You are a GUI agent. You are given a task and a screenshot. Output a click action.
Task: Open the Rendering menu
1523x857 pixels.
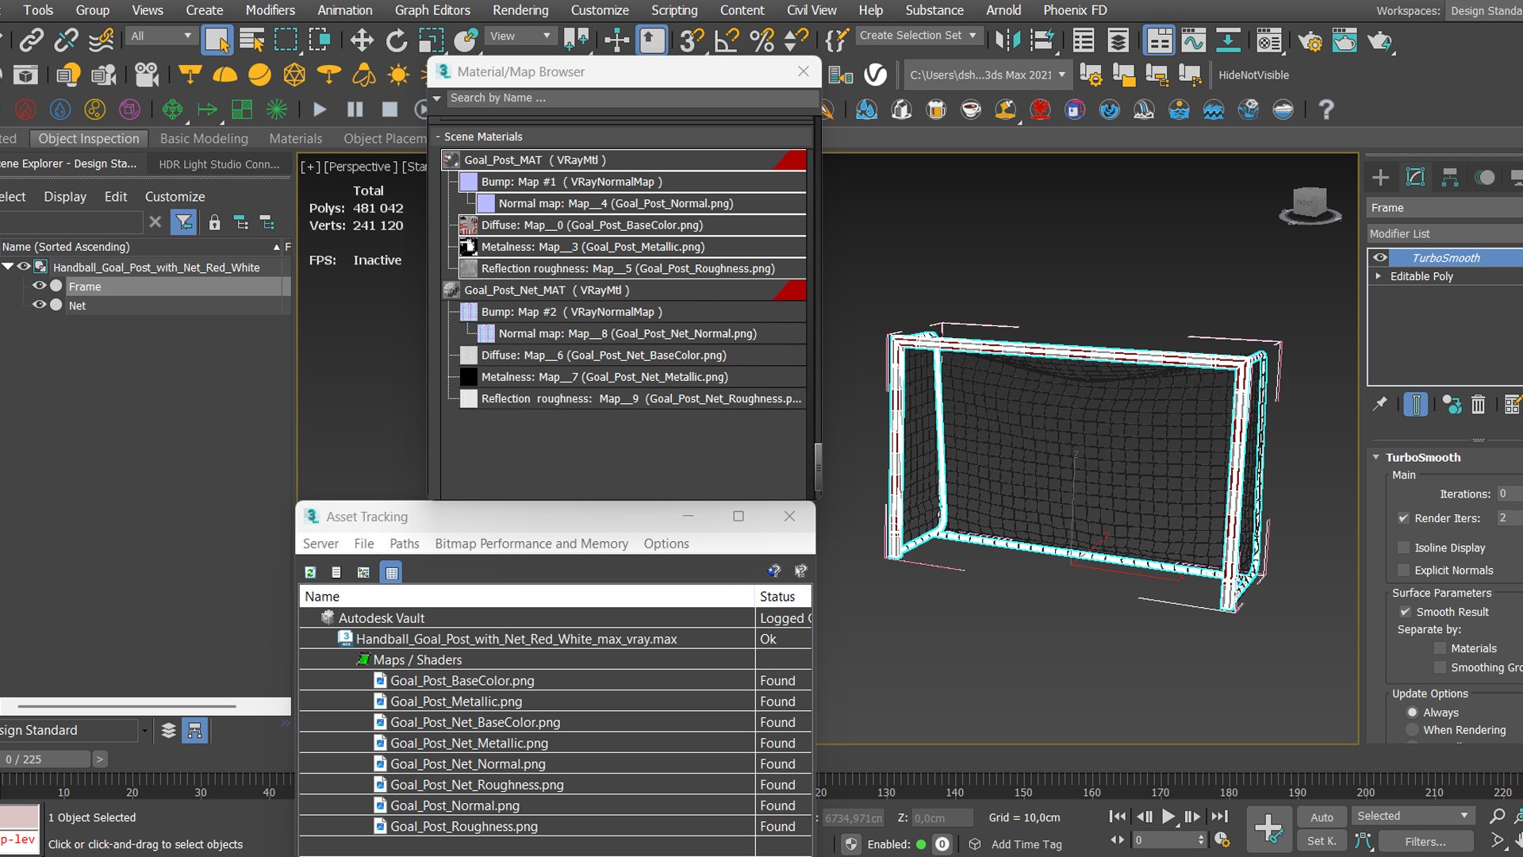[x=520, y=10]
